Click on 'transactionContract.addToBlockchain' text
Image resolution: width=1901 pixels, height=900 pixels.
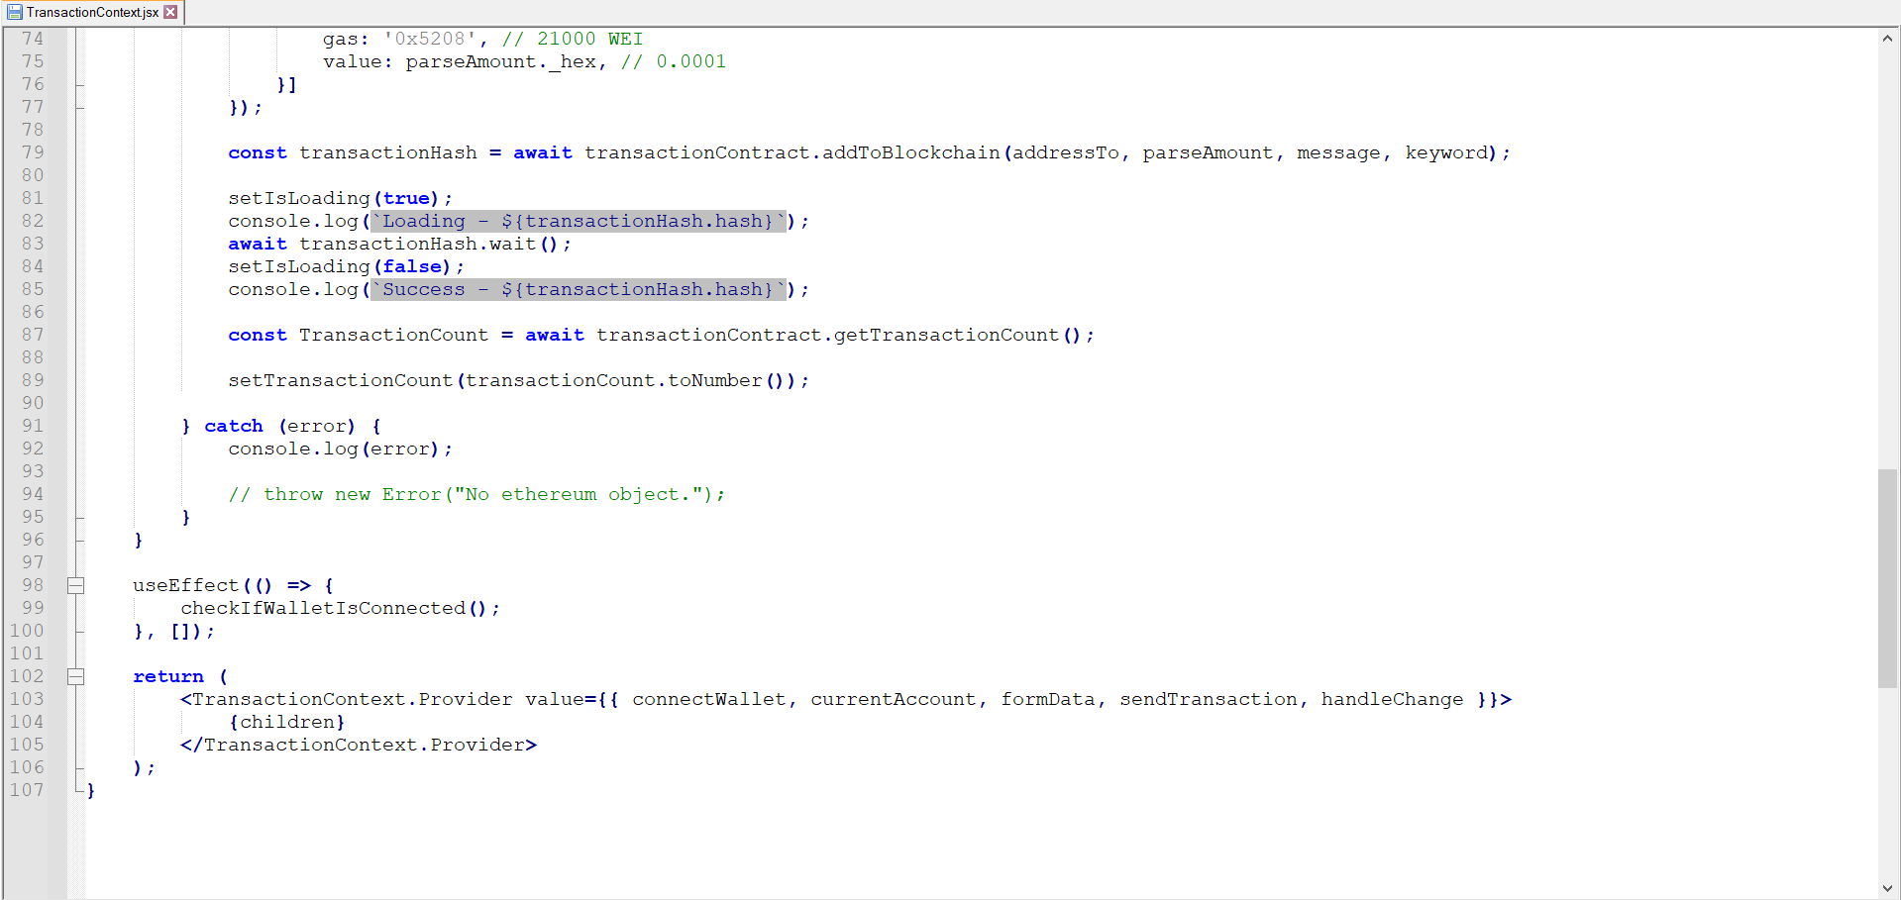[x=792, y=152]
